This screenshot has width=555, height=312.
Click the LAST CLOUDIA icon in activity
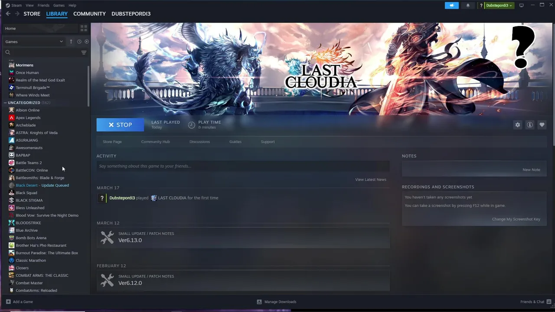pos(153,198)
